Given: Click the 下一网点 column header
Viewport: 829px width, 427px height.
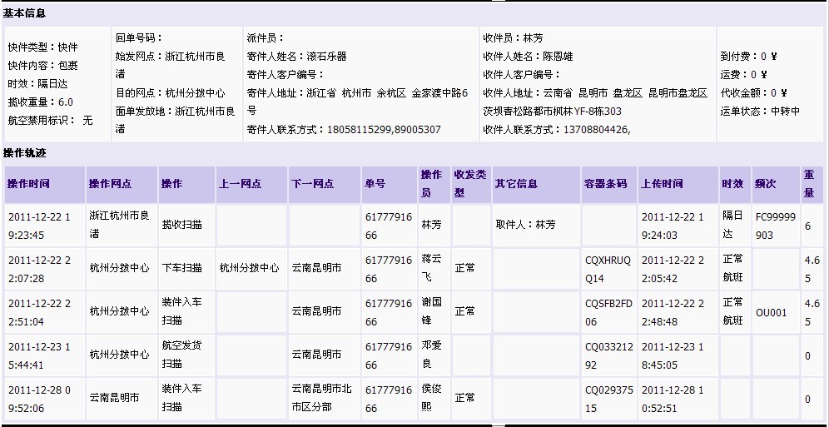Looking at the screenshot, I should click(324, 185).
